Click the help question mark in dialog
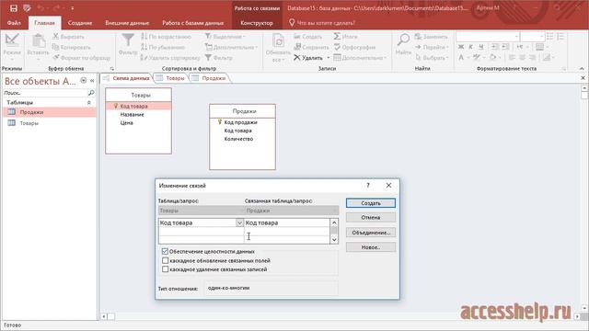589x331 pixels. pyautogui.click(x=368, y=186)
